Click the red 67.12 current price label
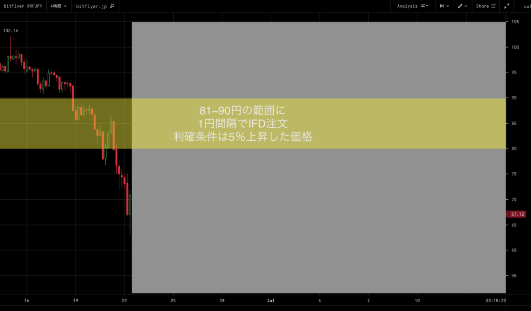 point(516,214)
